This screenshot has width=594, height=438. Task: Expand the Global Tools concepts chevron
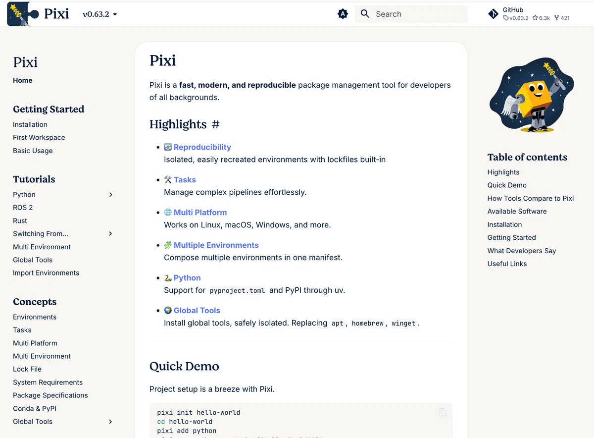pyautogui.click(x=110, y=422)
